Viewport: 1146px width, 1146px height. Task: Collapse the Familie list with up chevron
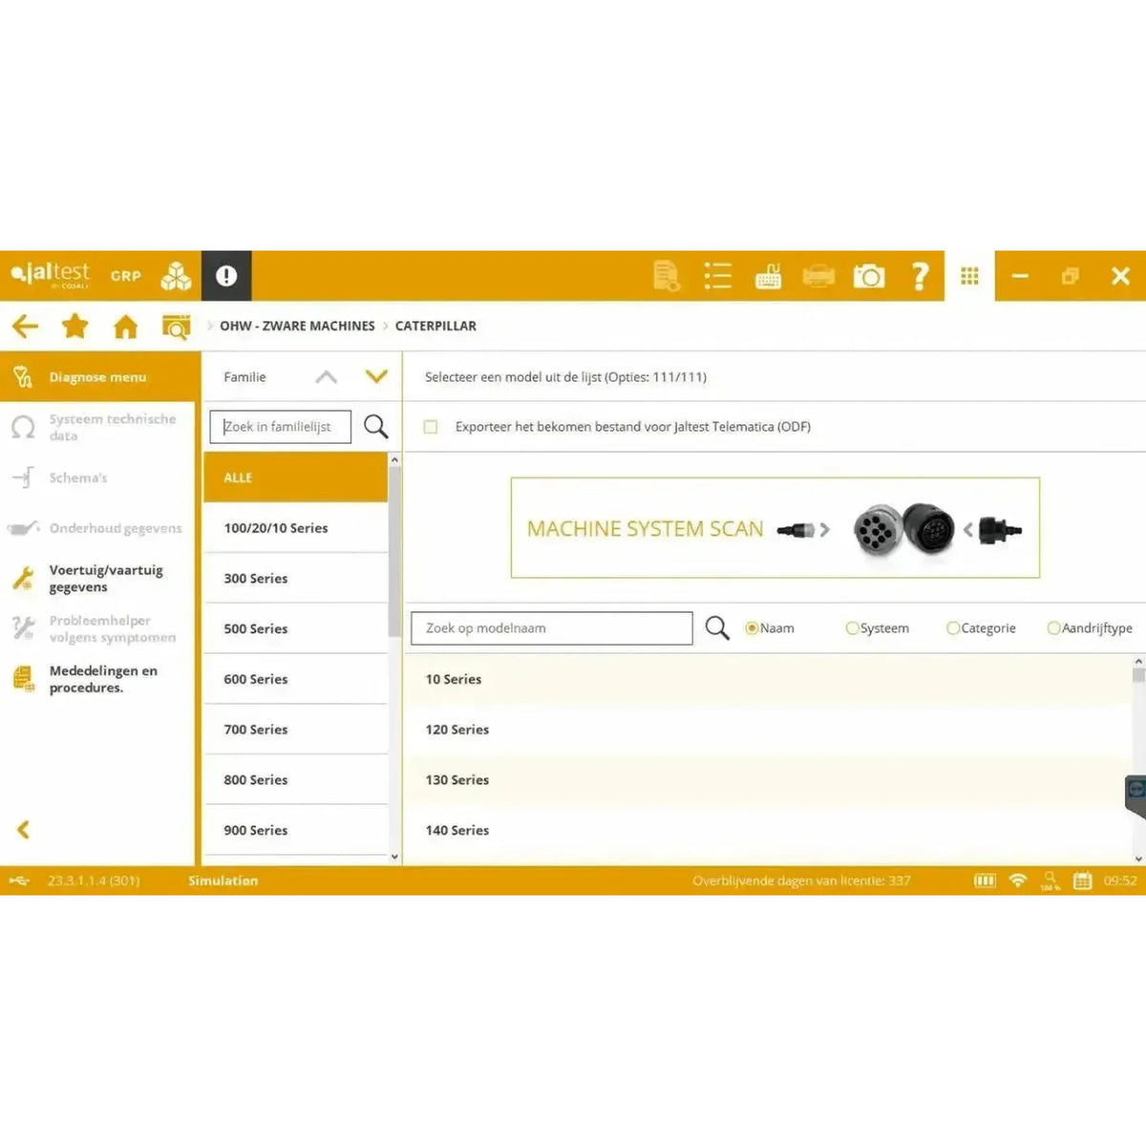pyautogui.click(x=327, y=377)
